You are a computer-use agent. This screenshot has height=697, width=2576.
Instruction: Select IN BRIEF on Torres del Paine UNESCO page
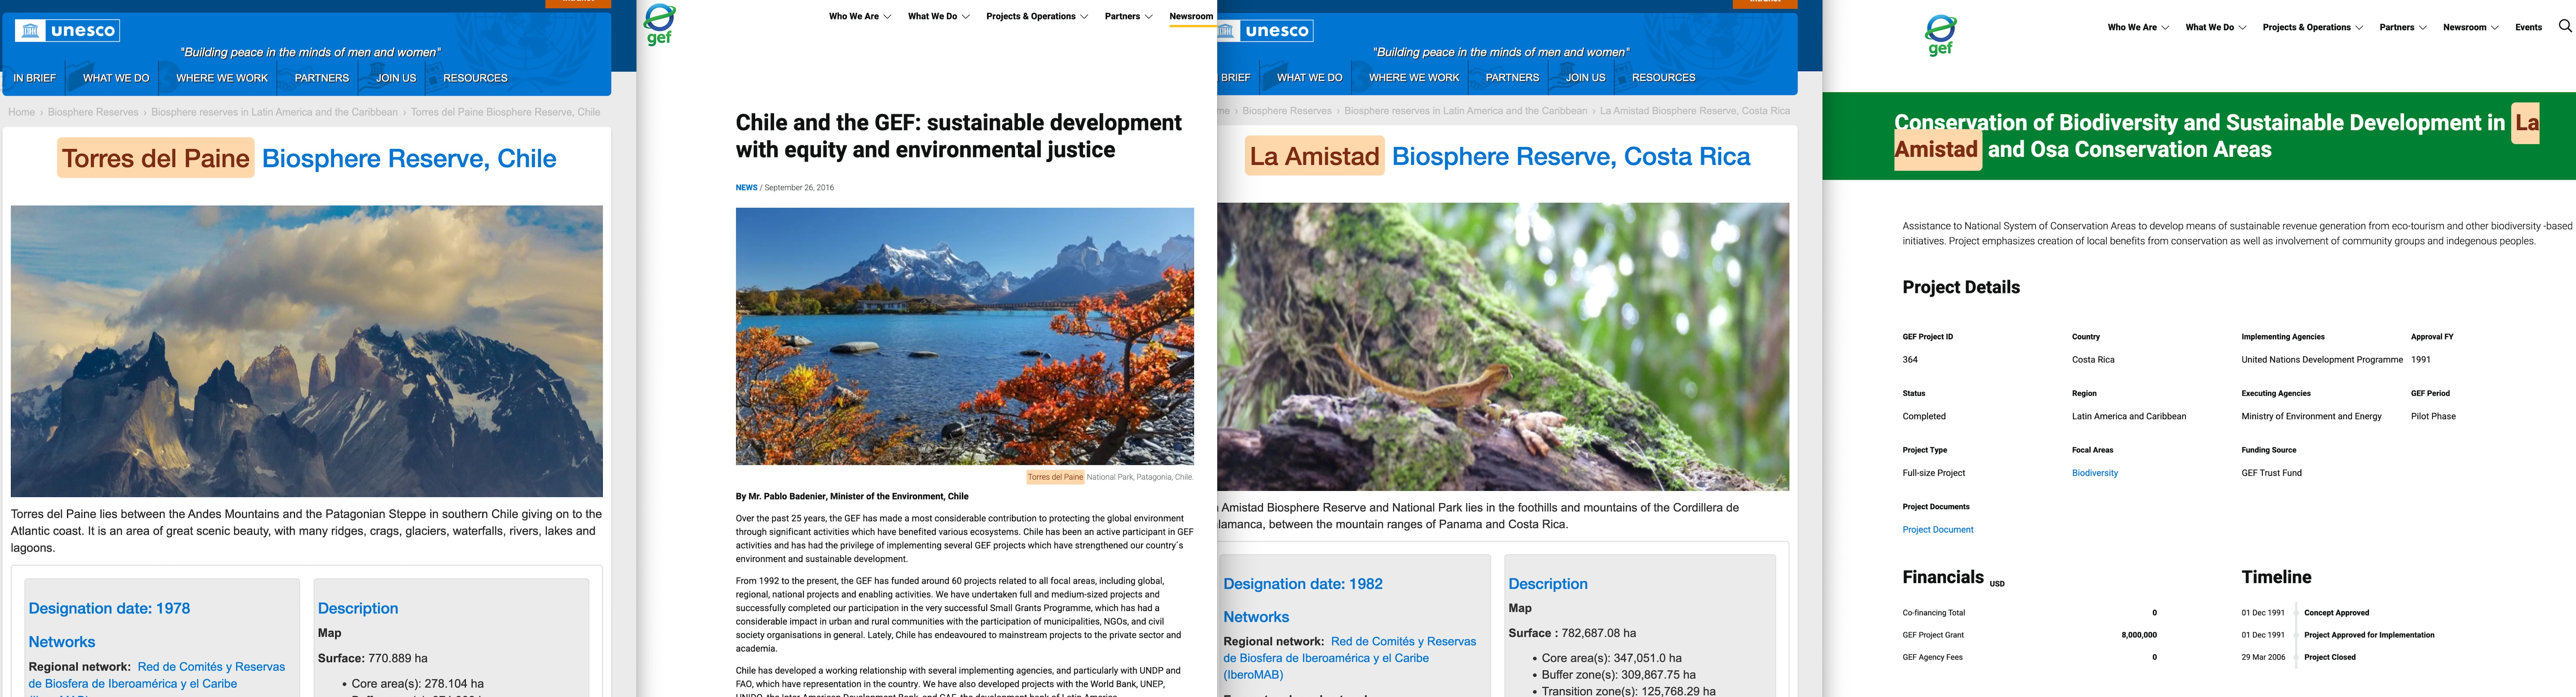34,78
